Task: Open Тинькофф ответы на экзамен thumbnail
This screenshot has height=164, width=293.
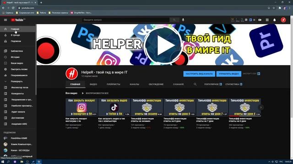Action: point(147,108)
